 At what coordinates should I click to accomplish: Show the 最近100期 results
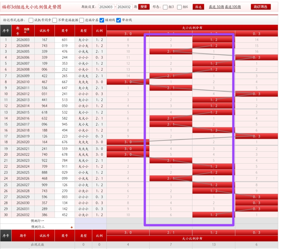[x=233, y=7]
